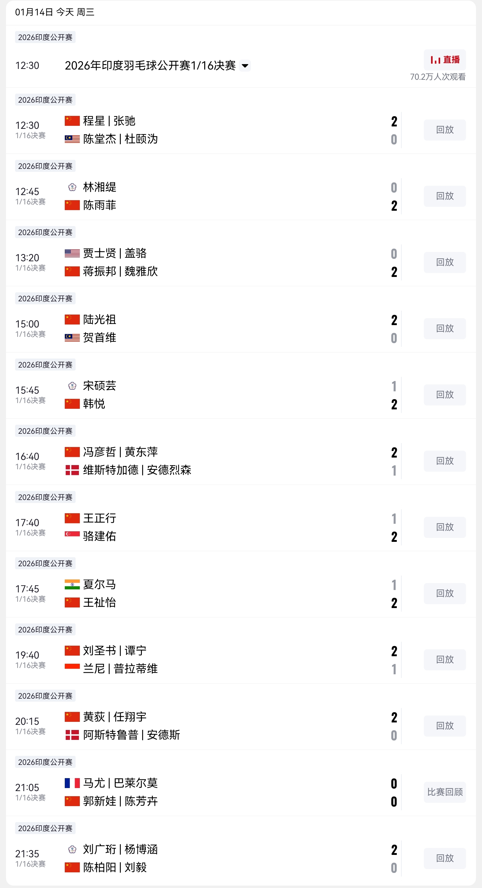Click the Chinese Taipei emblem beside 林湘缇
The width and height of the screenshot is (482, 888).
72,187
